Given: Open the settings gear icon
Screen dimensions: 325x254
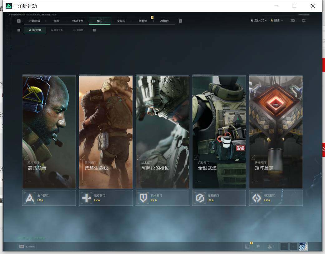Looking at the screenshot, I should (304, 21).
